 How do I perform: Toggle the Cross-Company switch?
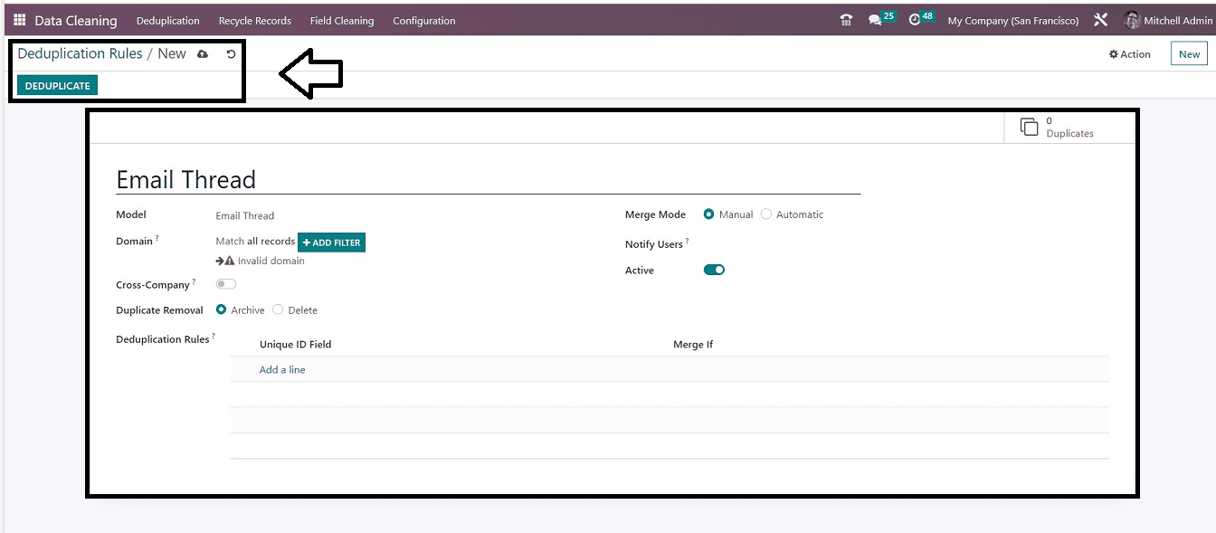coord(226,284)
